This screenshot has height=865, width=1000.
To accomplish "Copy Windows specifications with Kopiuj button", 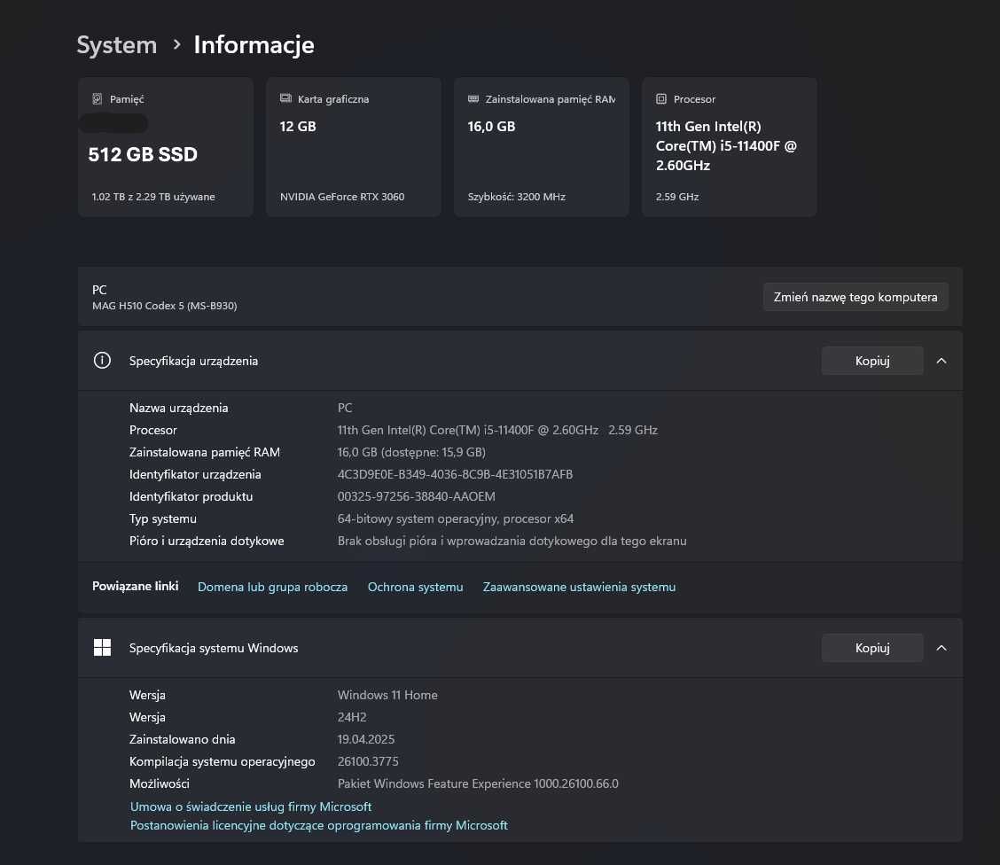I will click(871, 648).
